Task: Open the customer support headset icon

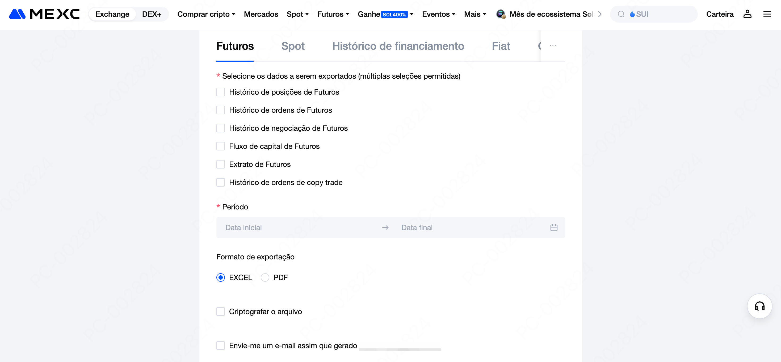Action: 759,306
